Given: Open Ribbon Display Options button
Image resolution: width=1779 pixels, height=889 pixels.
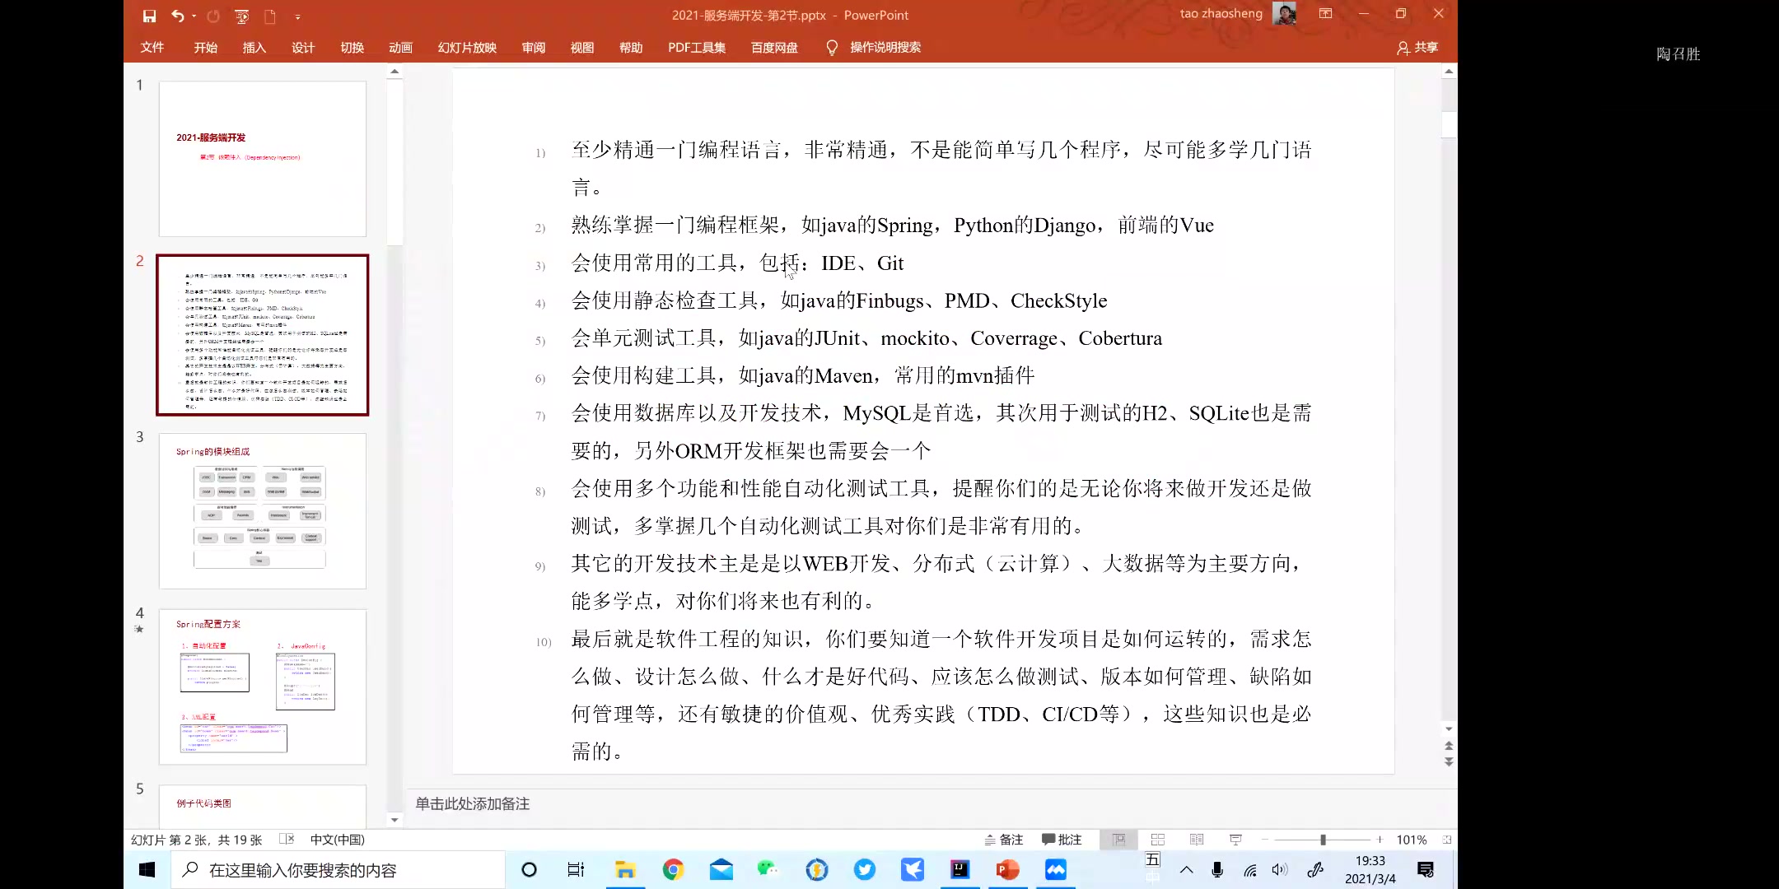Looking at the screenshot, I should click(1325, 13).
